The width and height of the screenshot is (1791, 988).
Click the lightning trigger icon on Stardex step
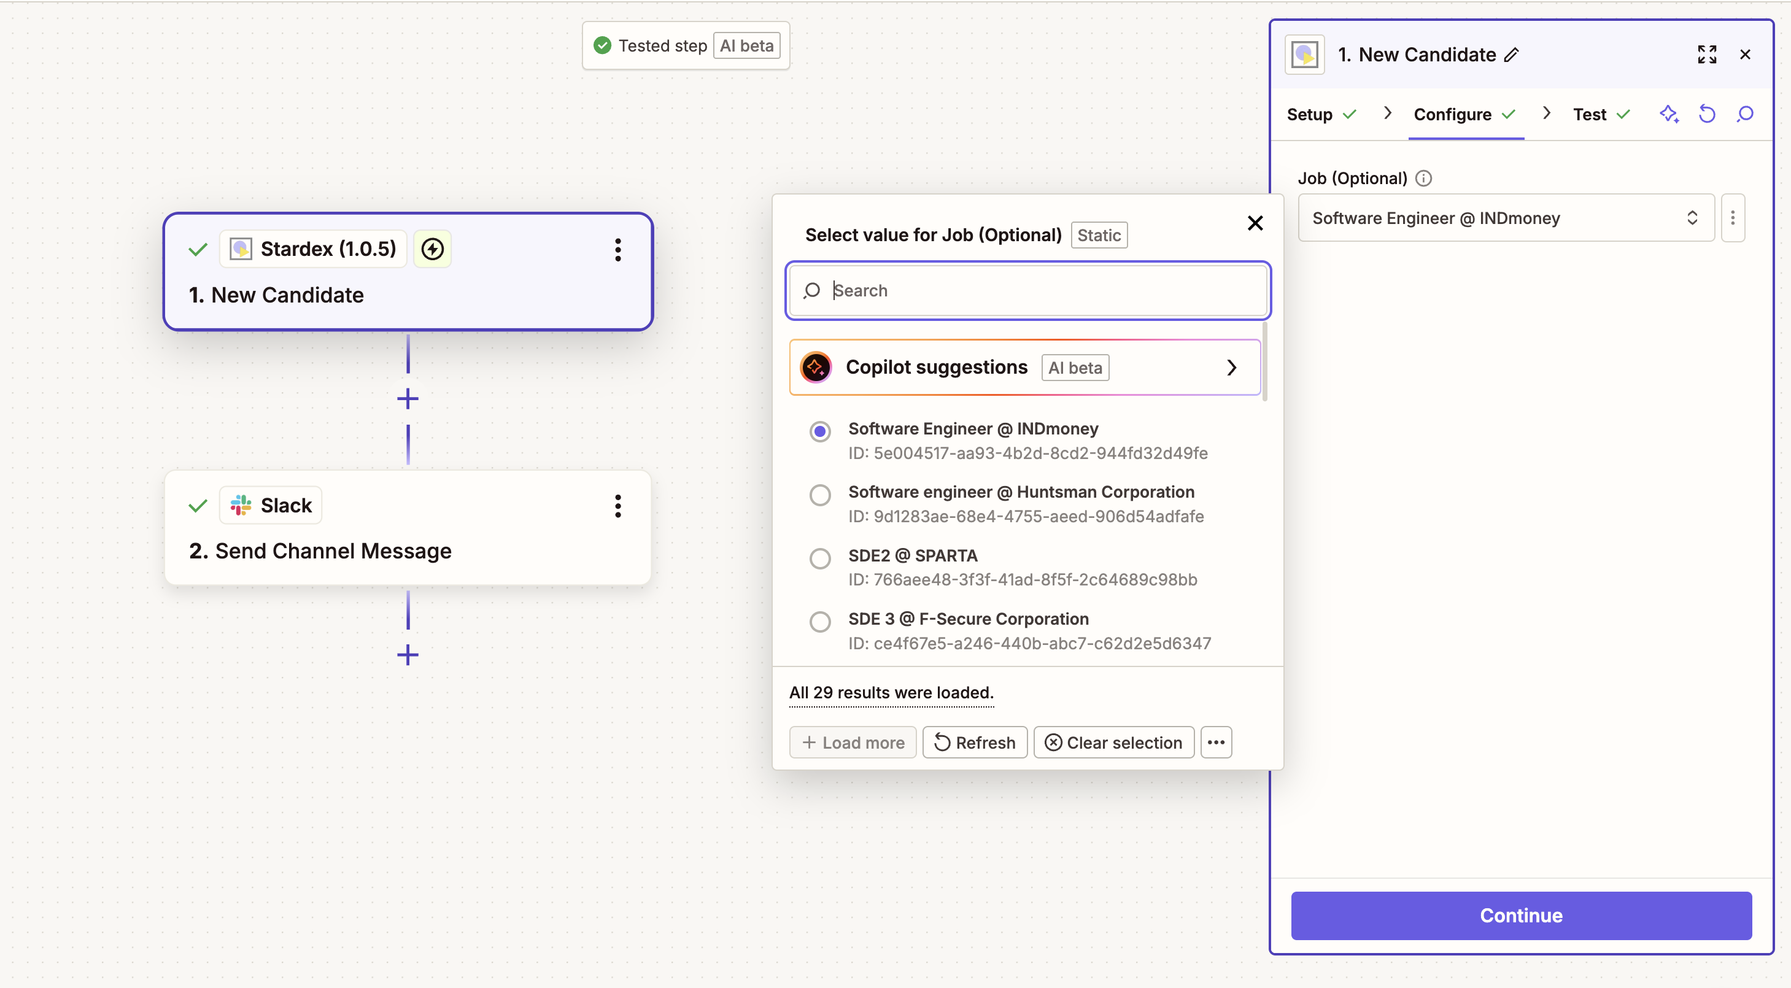pyautogui.click(x=433, y=249)
